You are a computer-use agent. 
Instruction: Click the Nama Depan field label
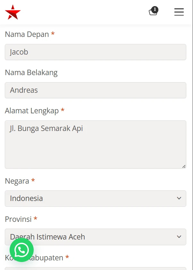point(27,34)
